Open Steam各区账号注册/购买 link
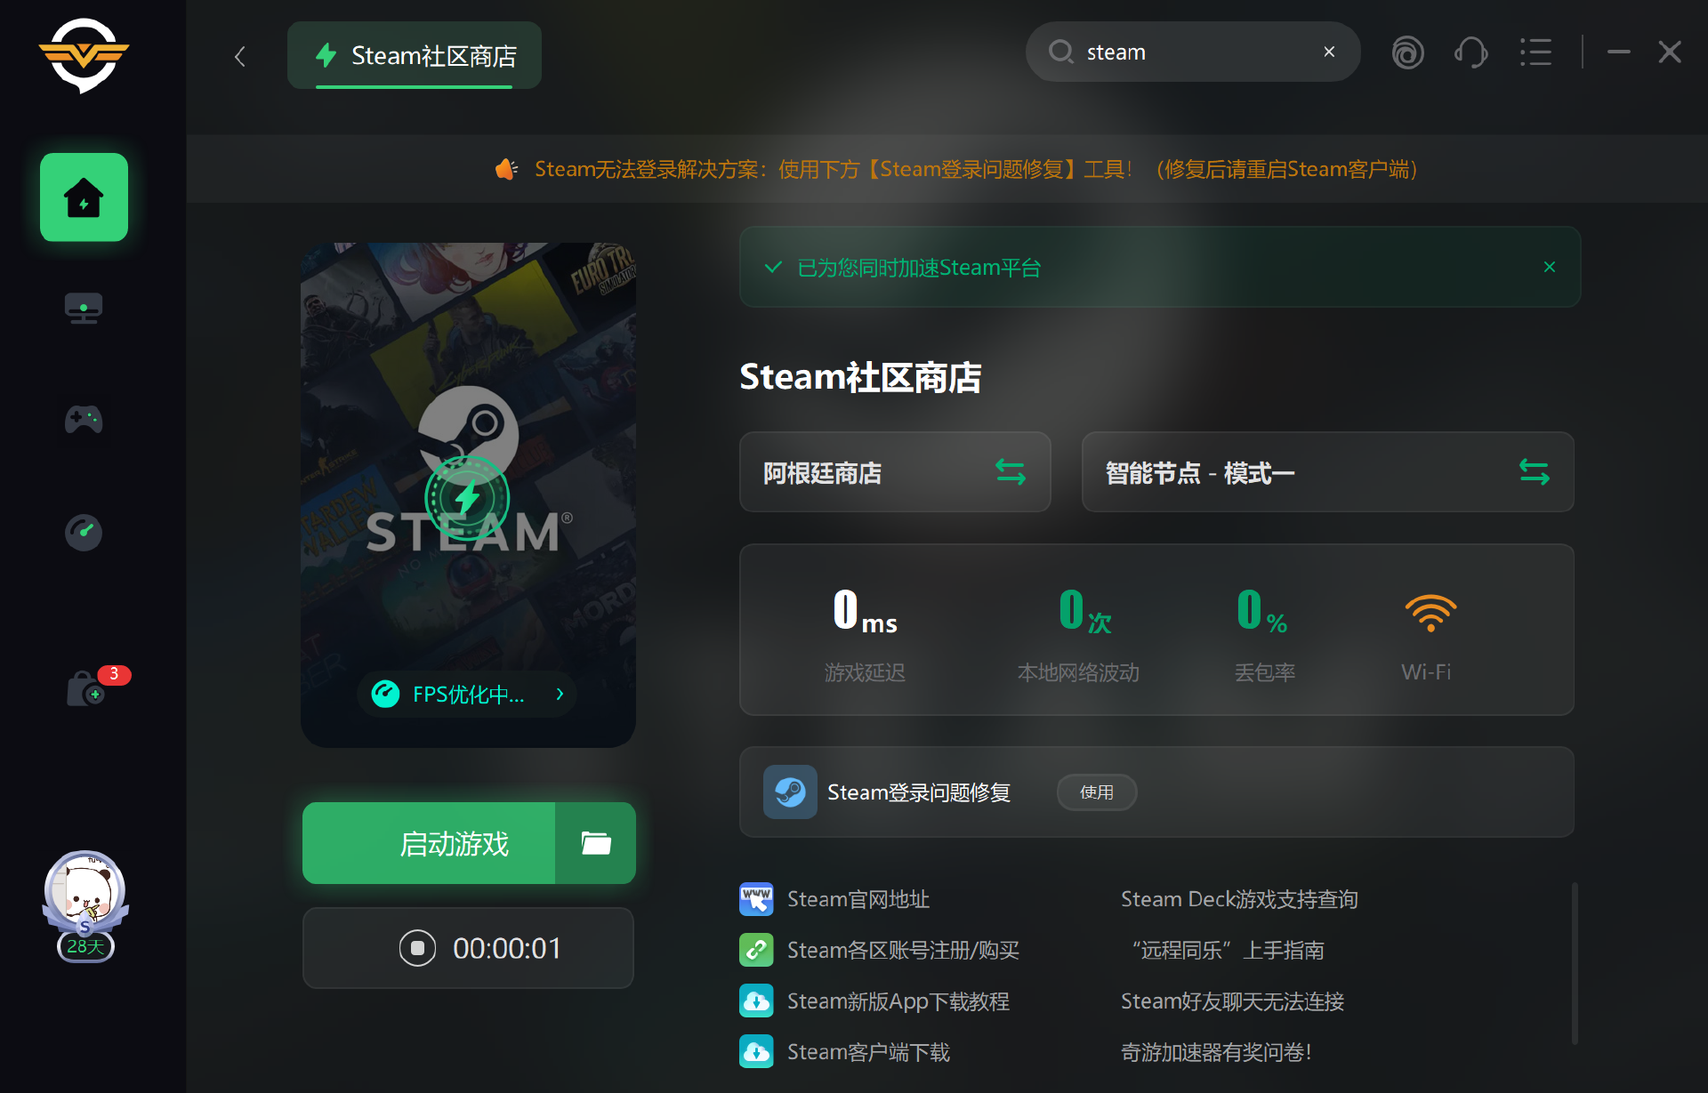 click(903, 950)
